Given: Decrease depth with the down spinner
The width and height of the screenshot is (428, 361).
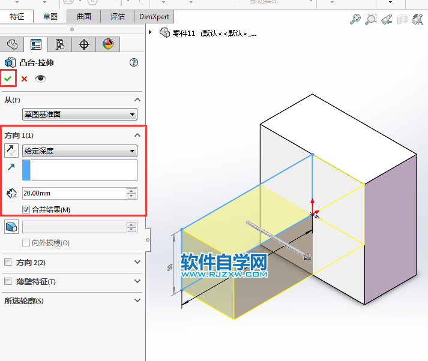Looking at the screenshot, I should point(131,195).
